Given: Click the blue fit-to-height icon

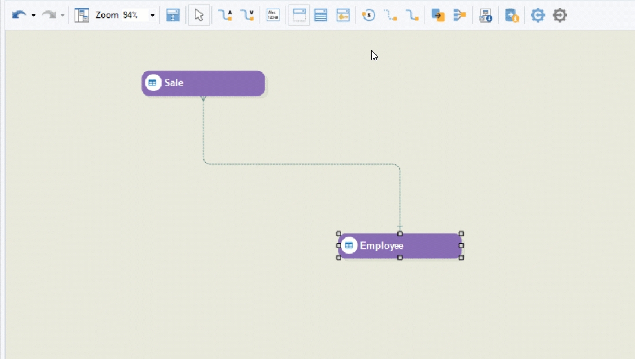Looking at the screenshot, I should click(173, 15).
